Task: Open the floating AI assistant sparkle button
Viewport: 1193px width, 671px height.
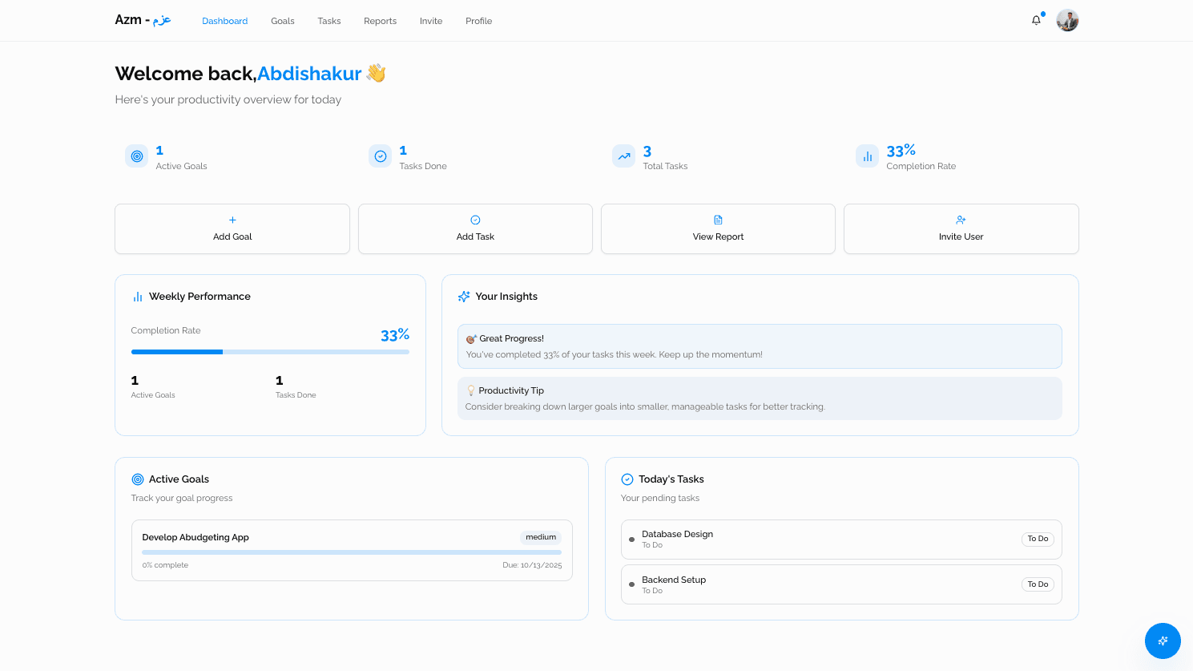Action: pyautogui.click(x=1163, y=641)
